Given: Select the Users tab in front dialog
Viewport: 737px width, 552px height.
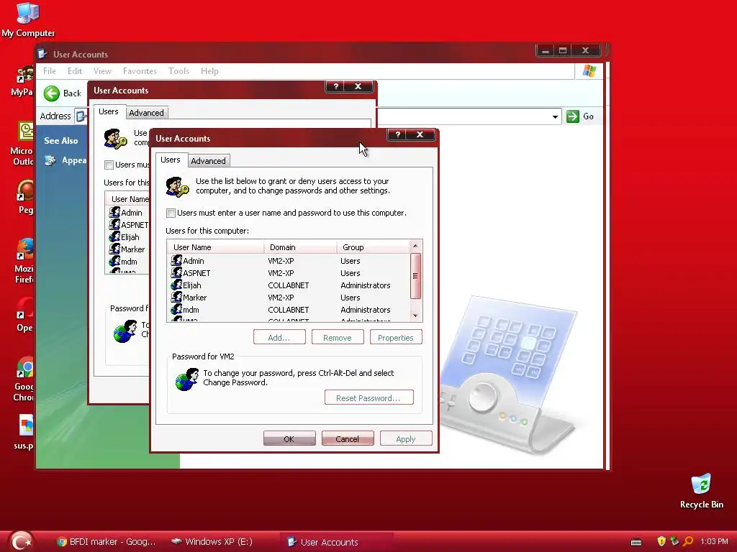Looking at the screenshot, I should [171, 160].
